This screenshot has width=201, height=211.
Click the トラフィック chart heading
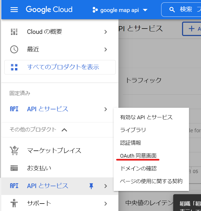click(x=144, y=80)
